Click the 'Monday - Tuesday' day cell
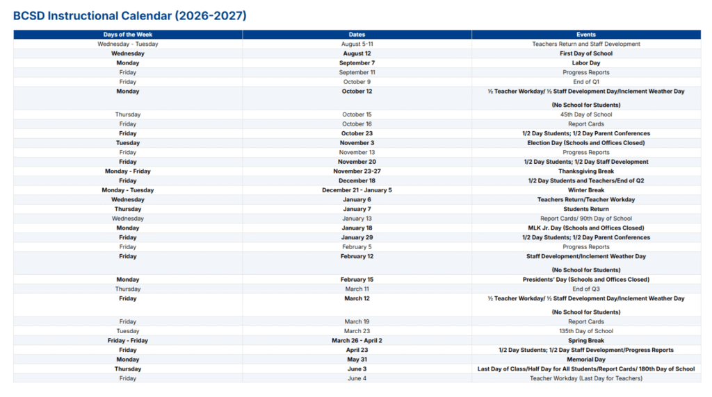The width and height of the screenshot is (712, 397). tap(128, 190)
